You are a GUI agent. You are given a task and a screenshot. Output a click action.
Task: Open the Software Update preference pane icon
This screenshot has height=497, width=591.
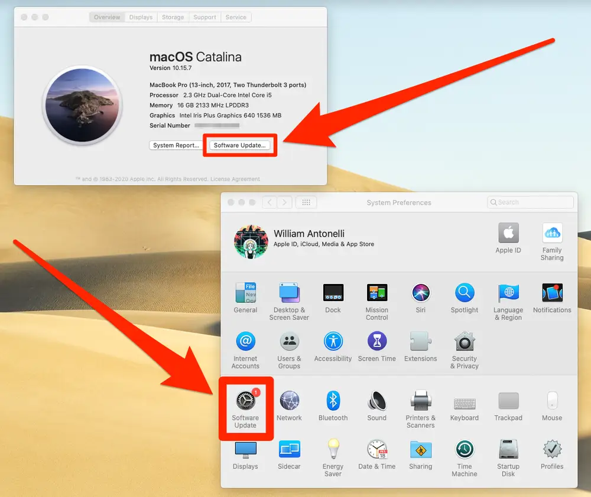click(245, 401)
